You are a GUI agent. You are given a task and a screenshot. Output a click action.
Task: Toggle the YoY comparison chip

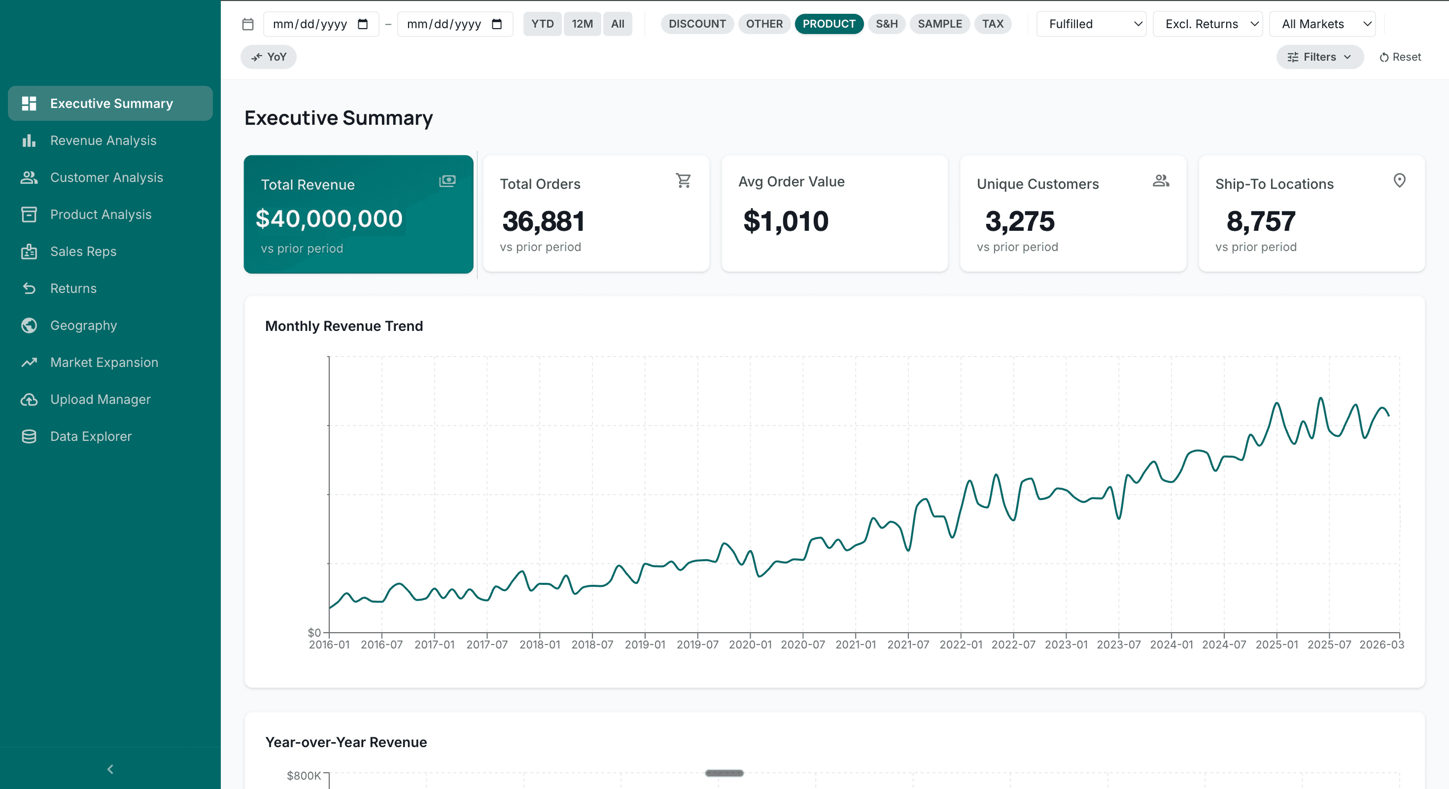(x=268, y=57)
